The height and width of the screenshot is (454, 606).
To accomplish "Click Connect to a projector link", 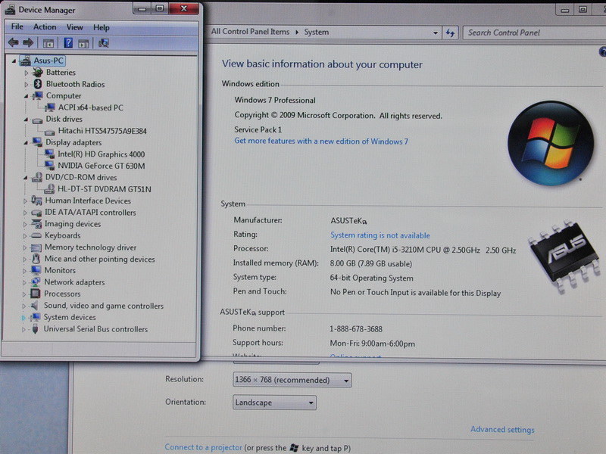I will [203, 447].
